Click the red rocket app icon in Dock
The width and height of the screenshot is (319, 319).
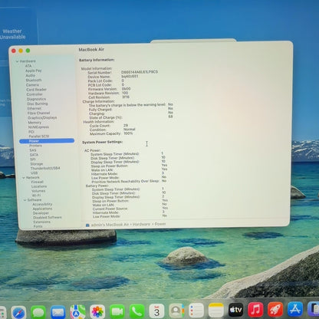(275, 309)
